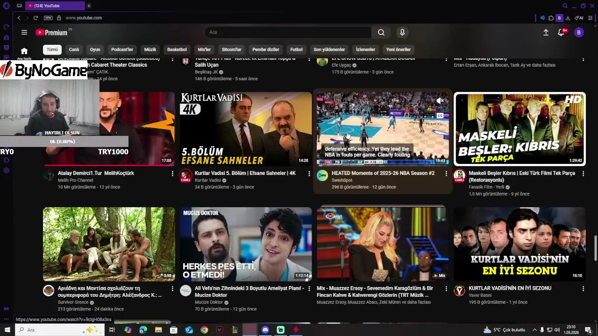Click the browser back arrow

(x=19, y=18)
